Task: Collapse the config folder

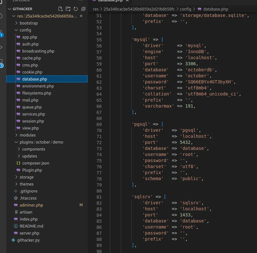Action: pos(25,30)
